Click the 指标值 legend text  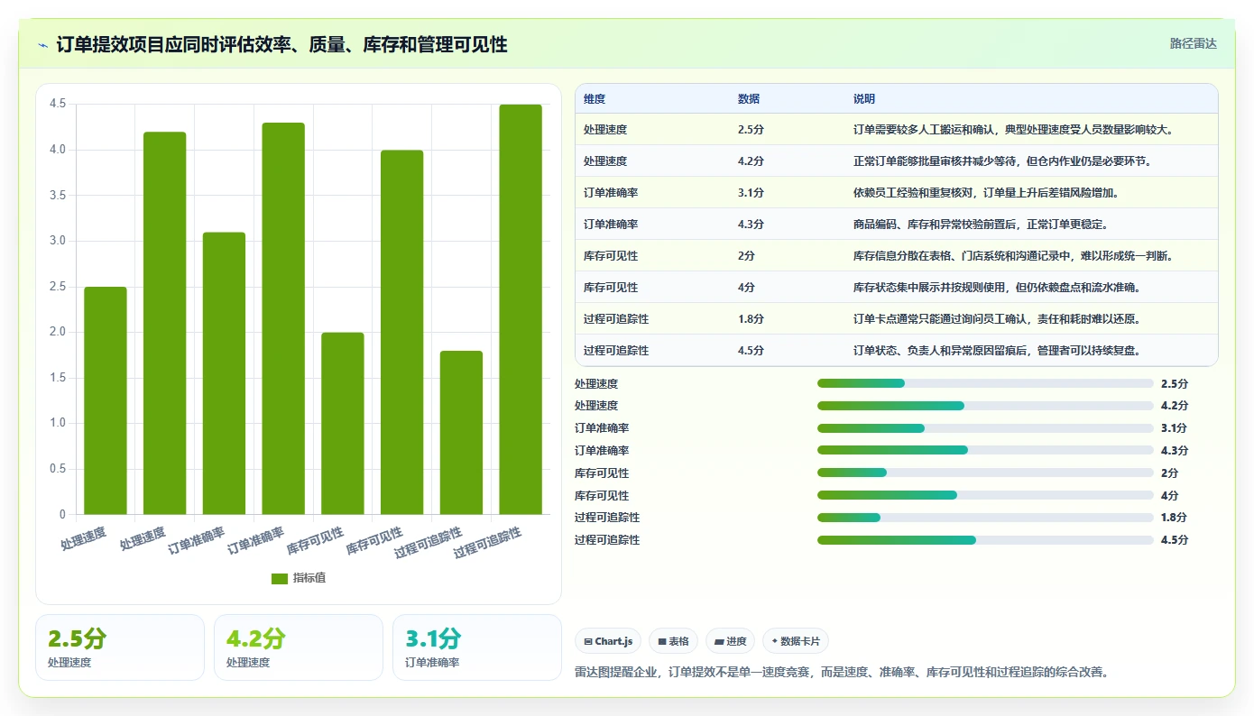[x=309, y=578]
